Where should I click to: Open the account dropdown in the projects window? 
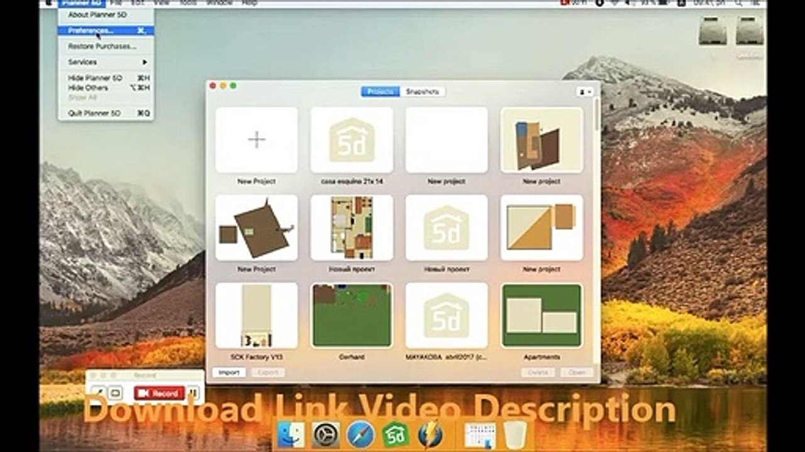tap(585, 92)
